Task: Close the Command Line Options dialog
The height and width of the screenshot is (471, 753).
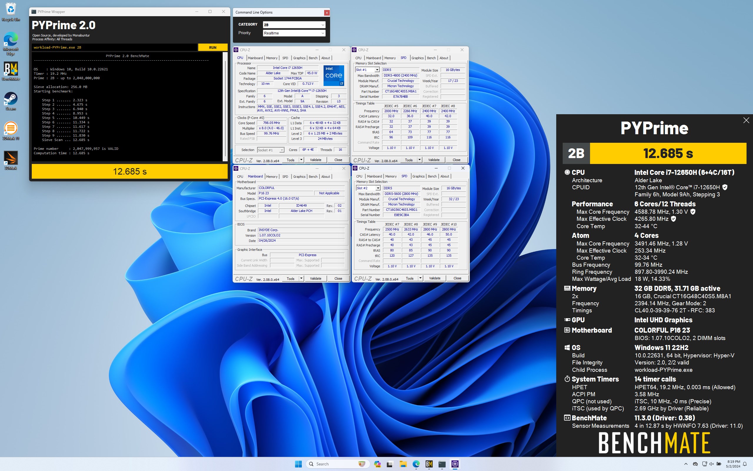Action: point(326,12)
